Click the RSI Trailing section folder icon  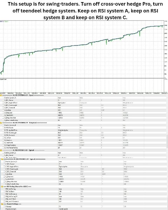coord(2,187)
